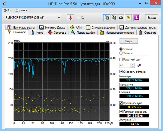Open the Поиск ошибок tab
Screen dimensions: 163x131
(x=83, y=33)
